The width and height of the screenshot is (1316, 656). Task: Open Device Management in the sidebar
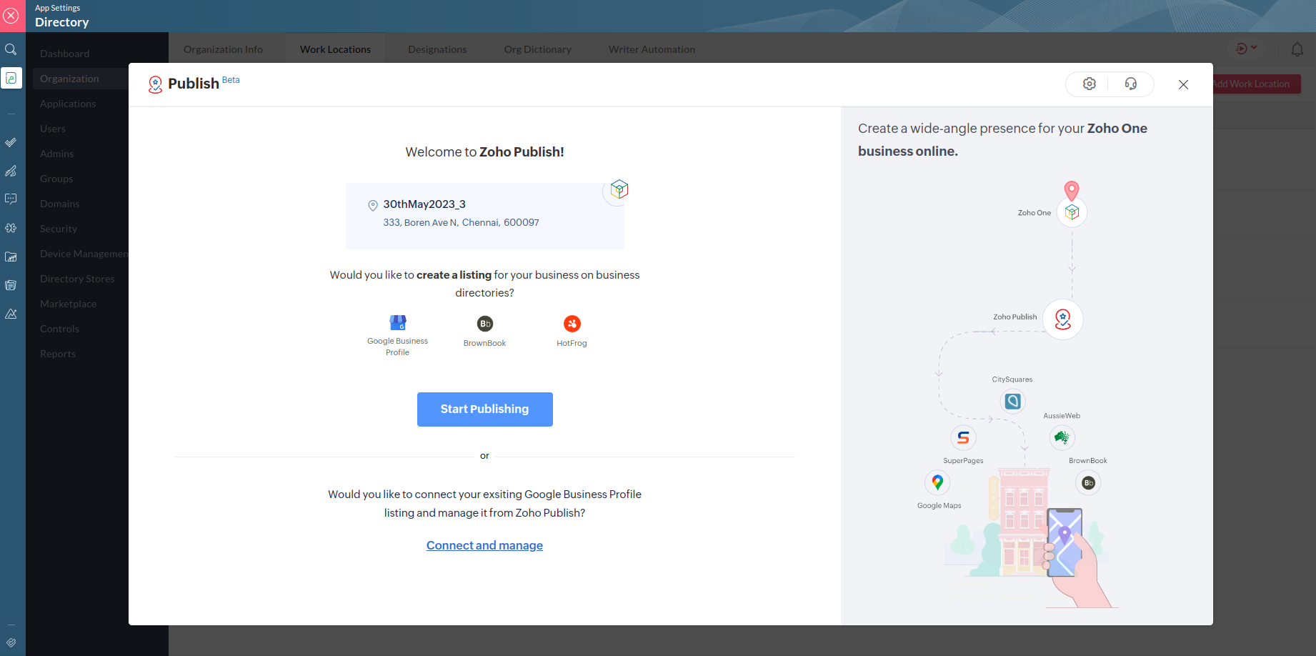(x=84, y=254)
